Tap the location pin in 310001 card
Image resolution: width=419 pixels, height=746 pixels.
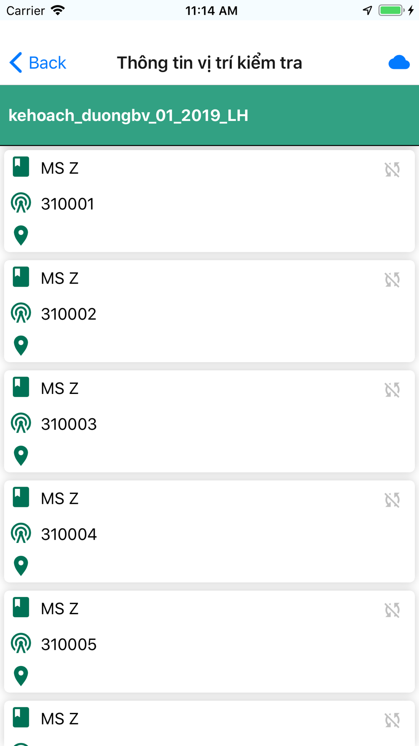tap(21, 235)
